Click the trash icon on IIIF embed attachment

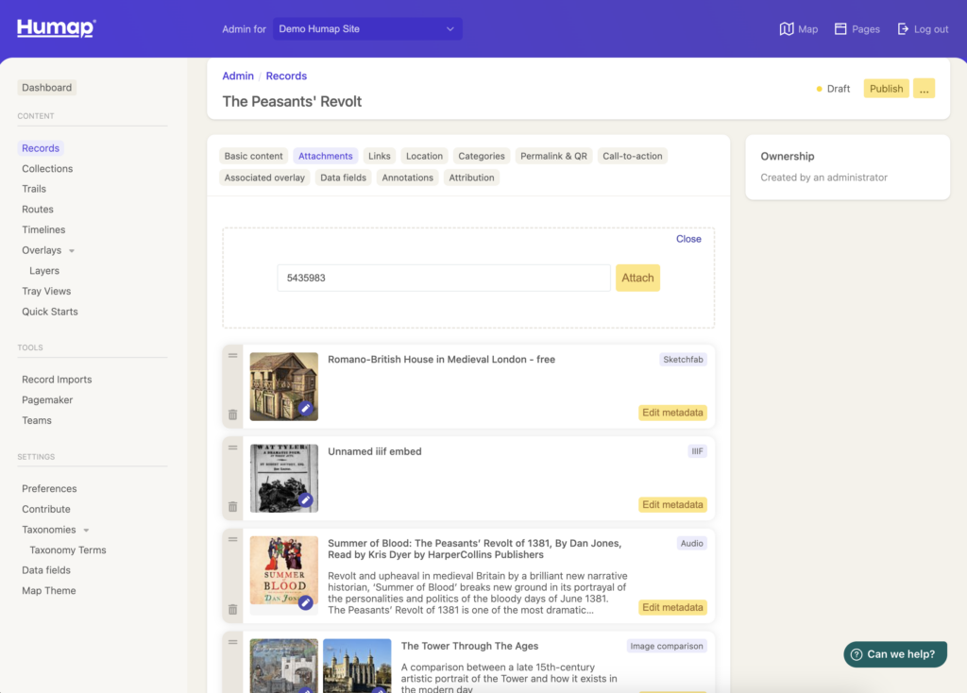coord(232,507)
